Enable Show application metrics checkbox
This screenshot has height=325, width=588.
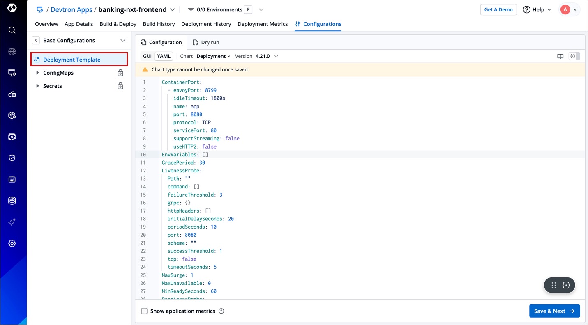pyautogui.click(x=144, y=311)
